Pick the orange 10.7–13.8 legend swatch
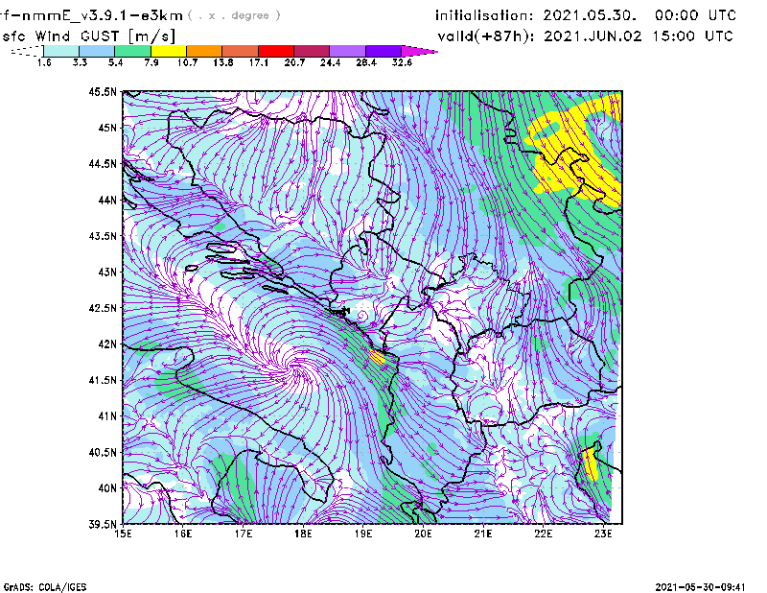This screenshot has width=767, height=593. (x=204, y=51)
